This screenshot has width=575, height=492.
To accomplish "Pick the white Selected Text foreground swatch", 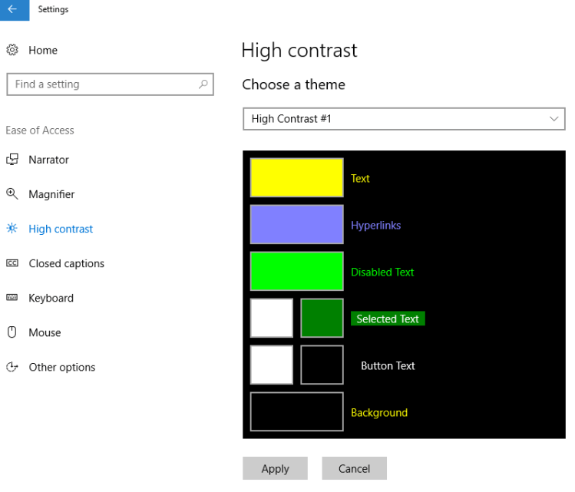I will point(271,318).
